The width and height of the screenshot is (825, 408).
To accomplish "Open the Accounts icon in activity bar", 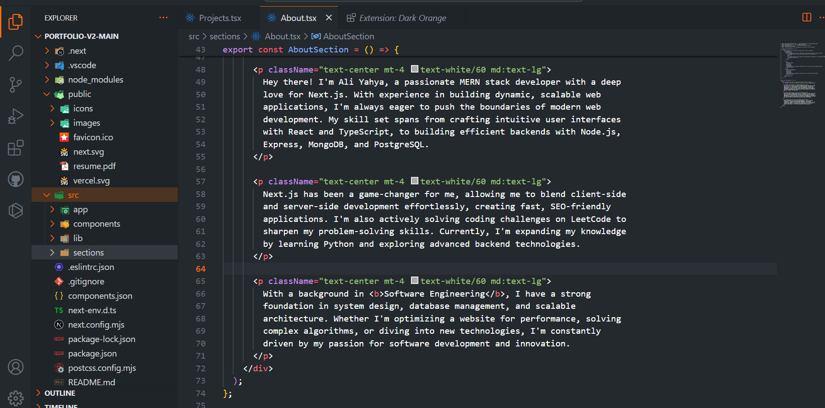I will point(16,367).
